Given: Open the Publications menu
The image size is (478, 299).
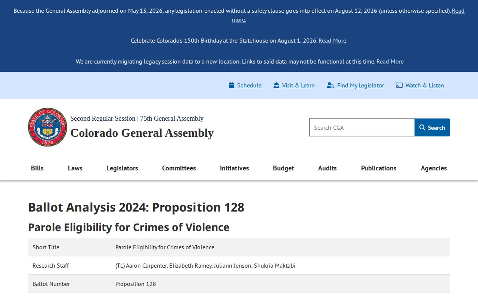Looking at the screenshot, I should 379,168.
